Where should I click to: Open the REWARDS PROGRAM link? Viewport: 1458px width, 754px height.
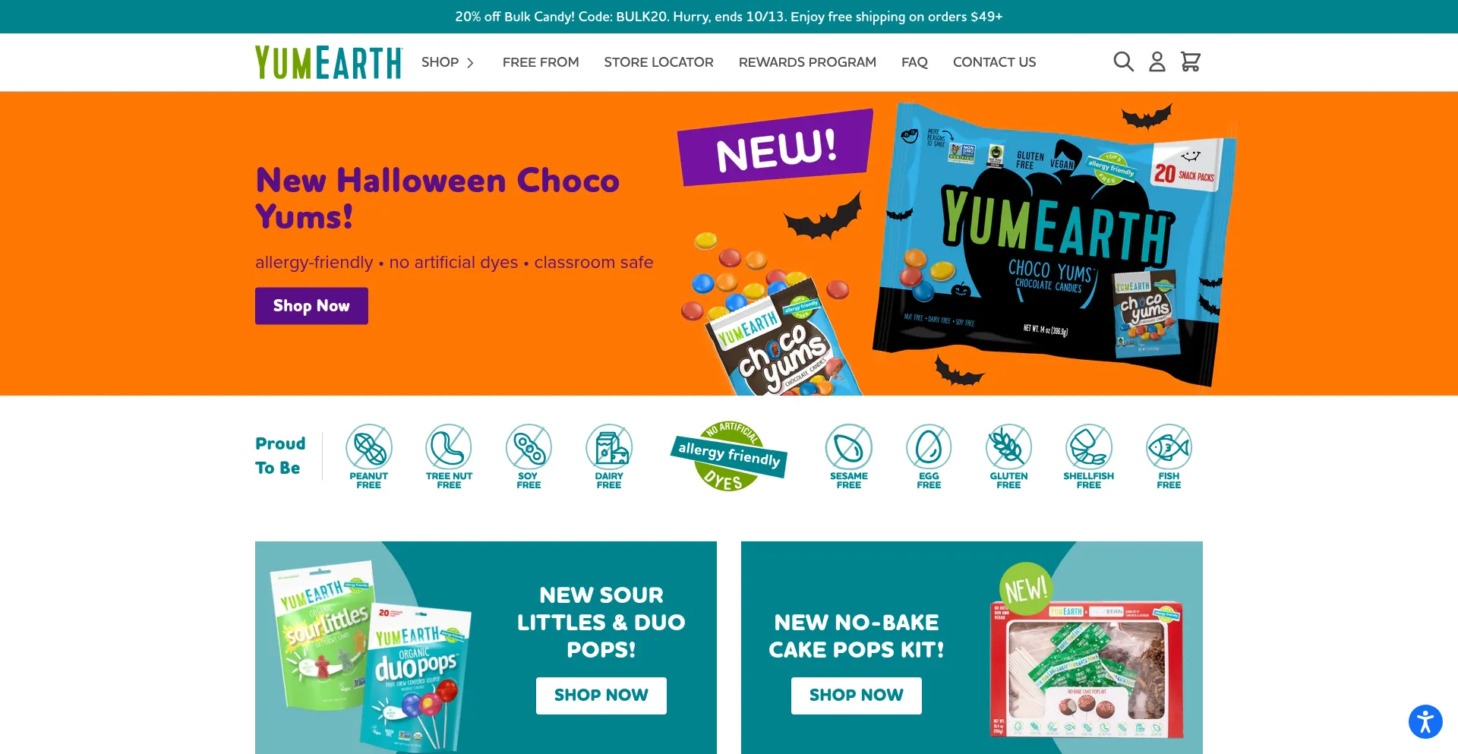click(807, 62)
